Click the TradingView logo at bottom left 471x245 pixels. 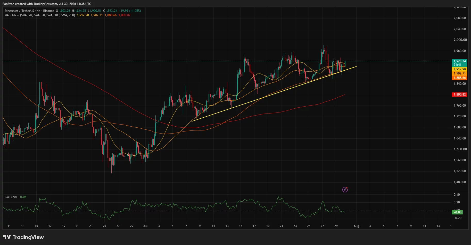coord(23,237)
